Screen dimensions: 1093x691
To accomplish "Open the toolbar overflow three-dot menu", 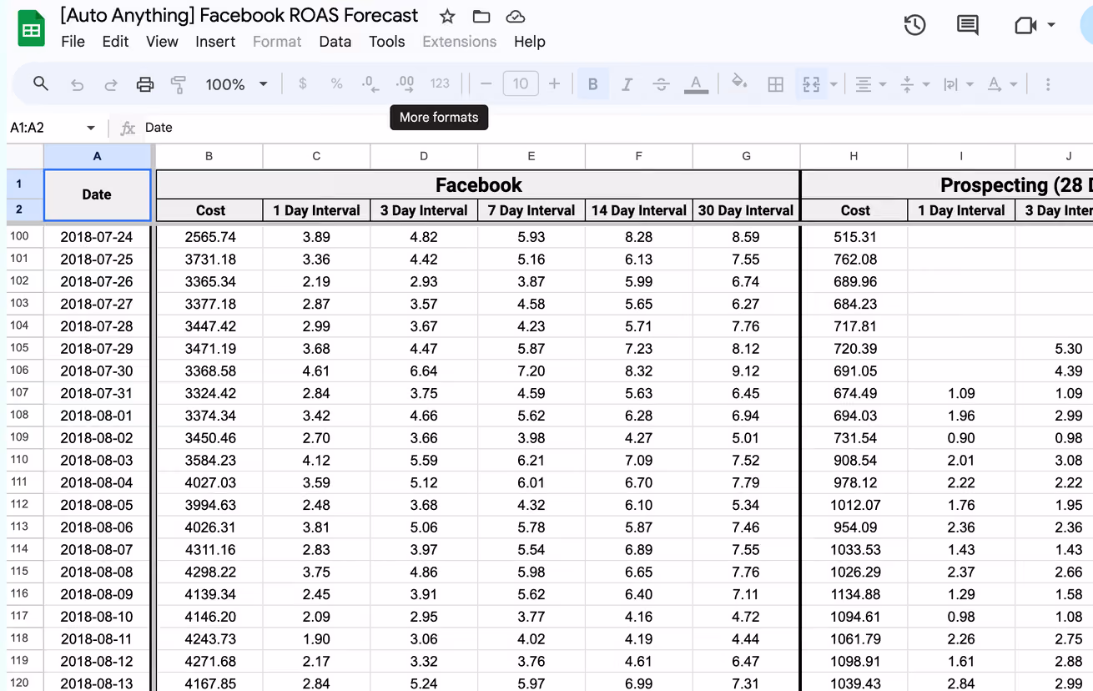I will [x=1048, y=83].
